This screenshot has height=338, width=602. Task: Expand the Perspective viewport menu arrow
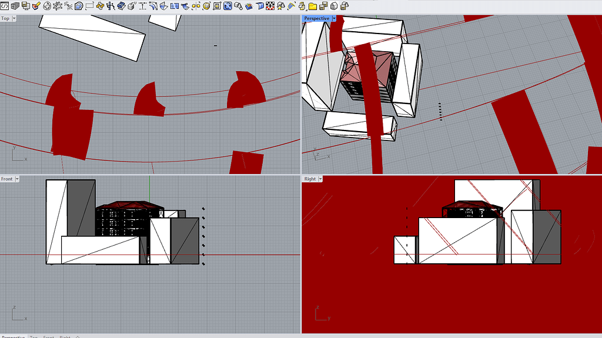334,18
